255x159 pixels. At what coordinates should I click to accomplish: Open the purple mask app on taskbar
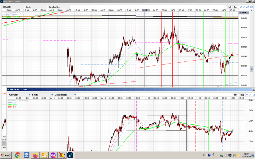[53, 155]
